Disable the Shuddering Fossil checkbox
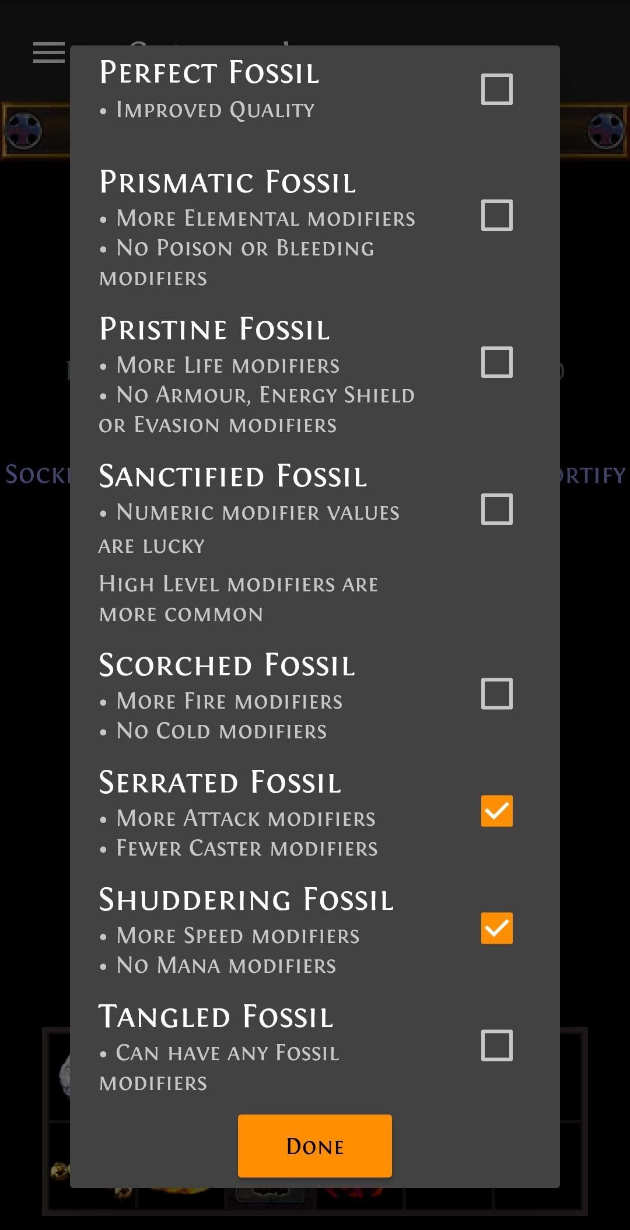 pos(496,928)
